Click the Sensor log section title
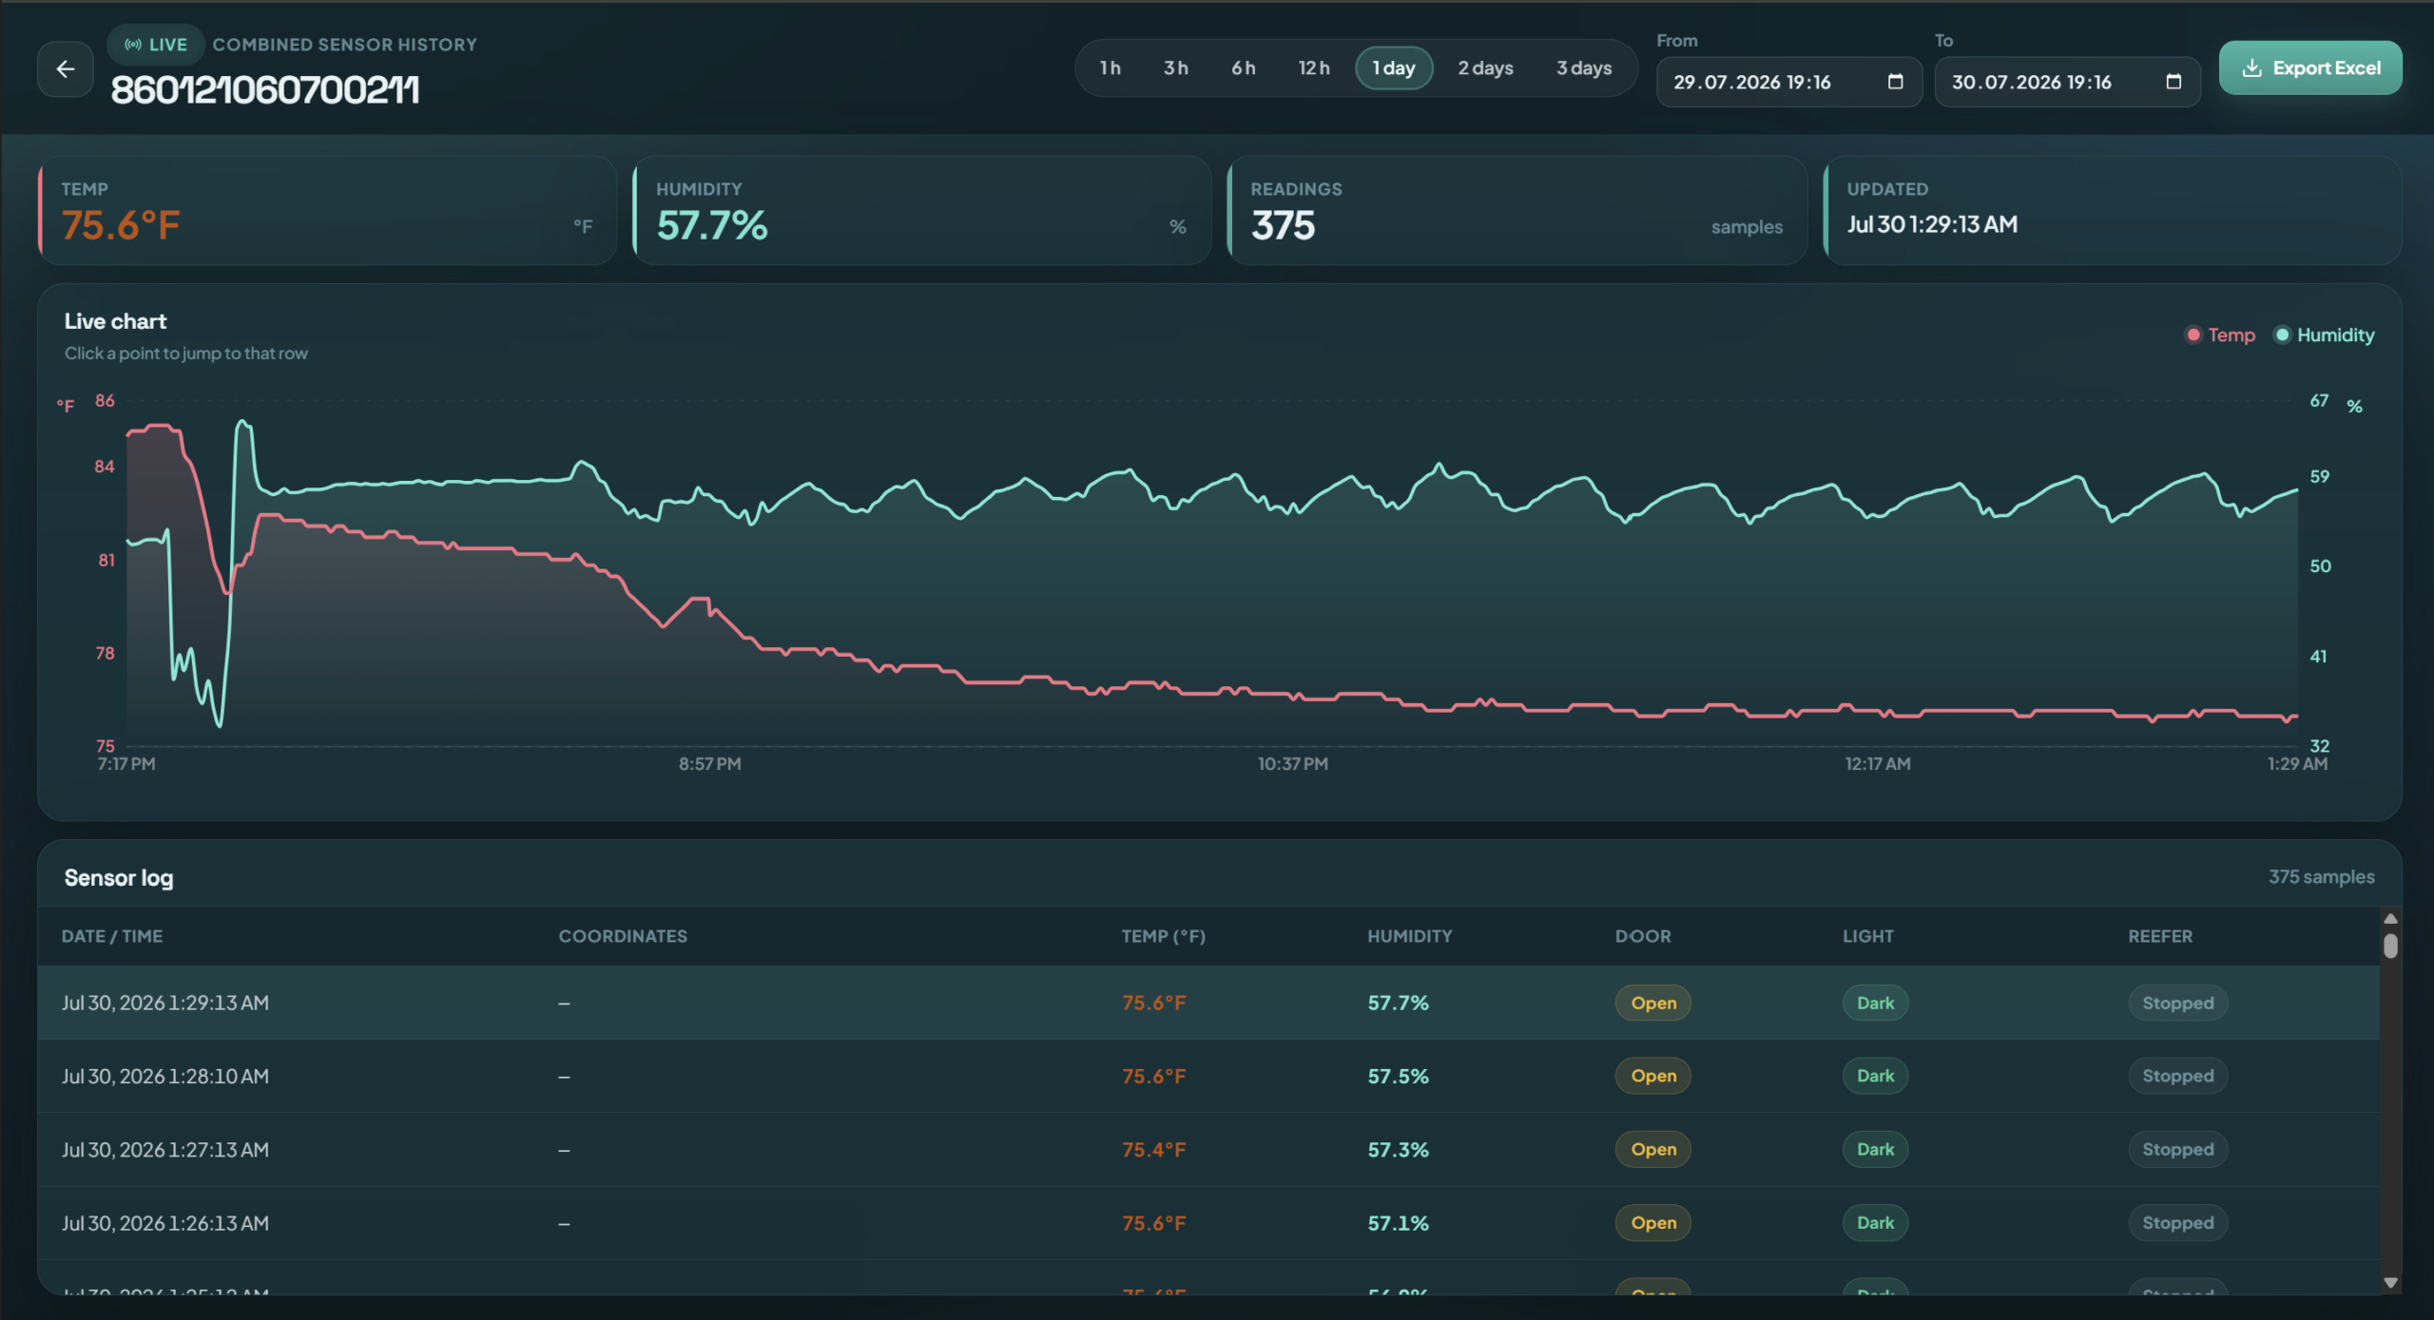Screen dimensions: 2434x1320 tap(119, 878)
